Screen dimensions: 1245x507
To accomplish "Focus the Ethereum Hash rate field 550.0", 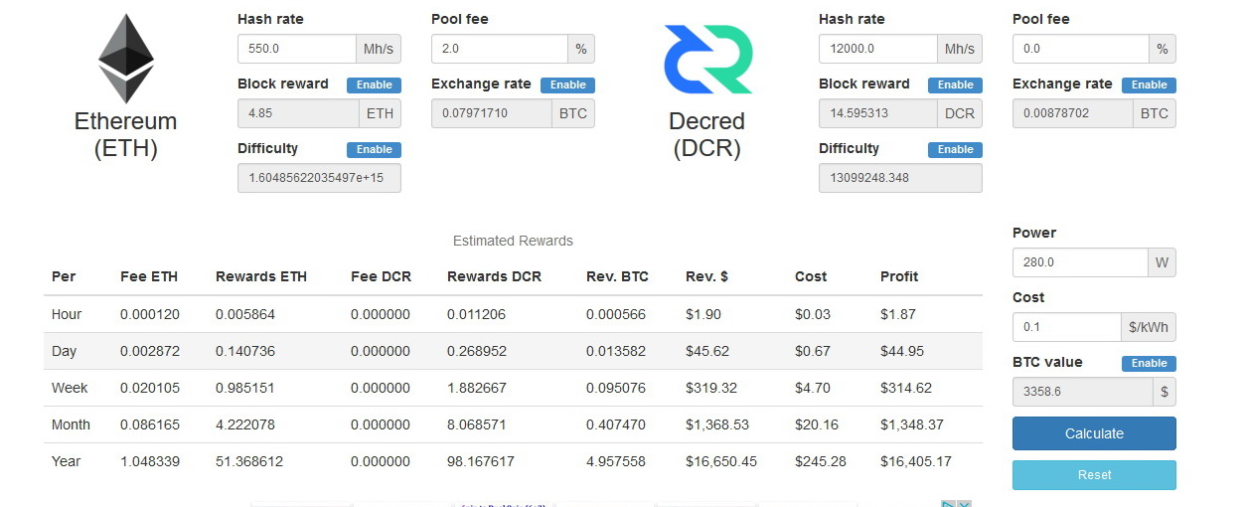I will [x=297, y=49].
